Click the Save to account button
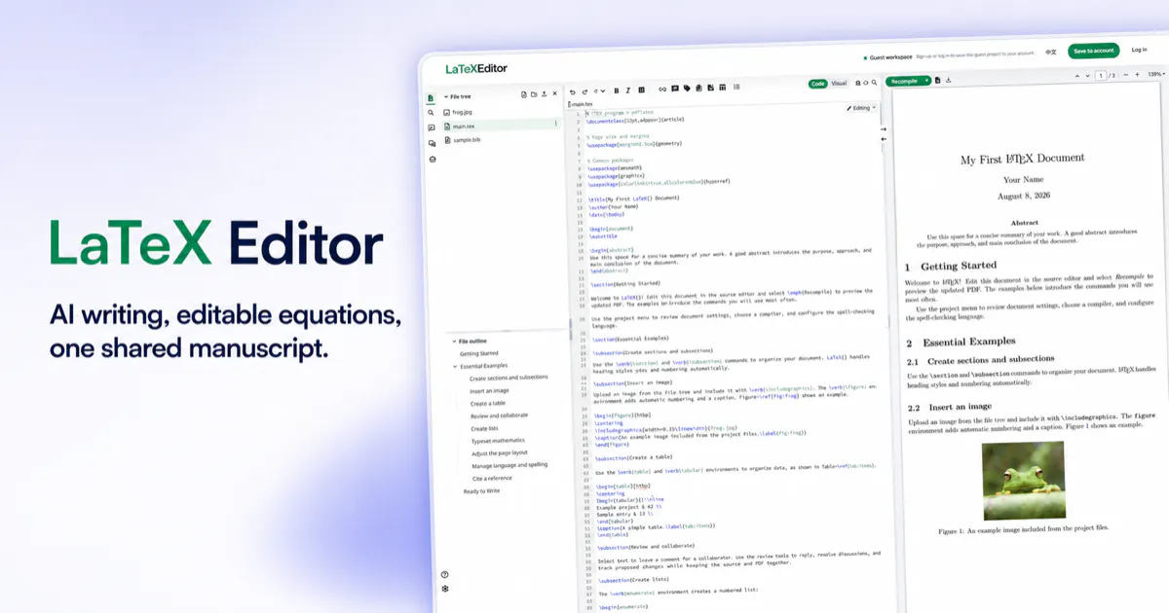The image size is (1169, 613). pyautogui.click(x=1094, y=51)
